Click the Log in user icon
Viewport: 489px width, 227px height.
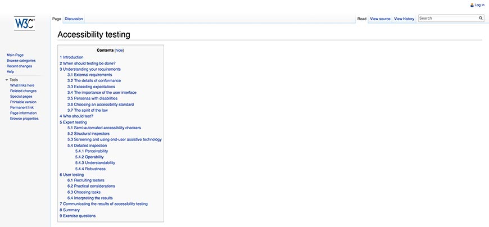[472, 5]
